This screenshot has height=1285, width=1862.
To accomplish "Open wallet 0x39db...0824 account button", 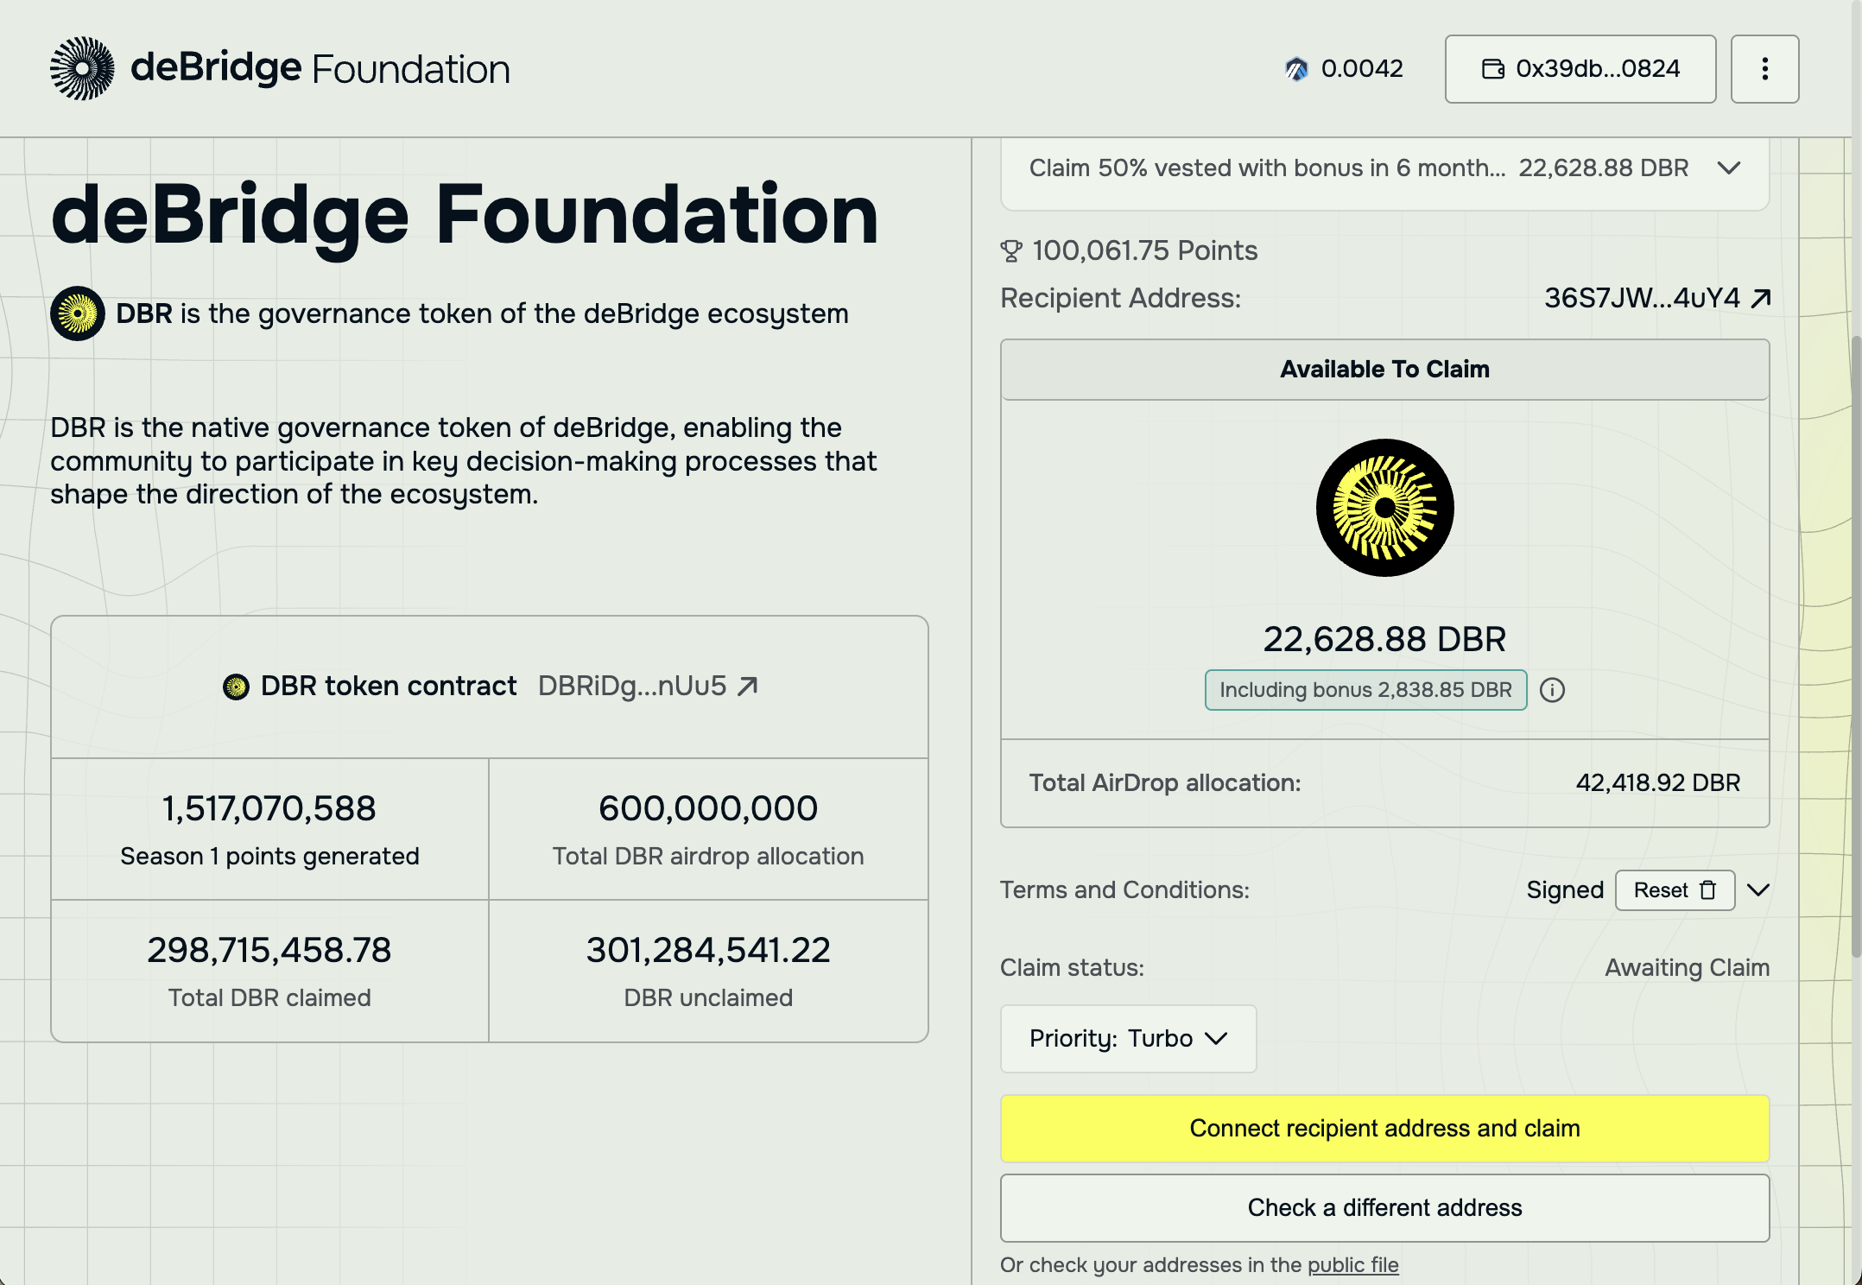I will point(1580,69).
